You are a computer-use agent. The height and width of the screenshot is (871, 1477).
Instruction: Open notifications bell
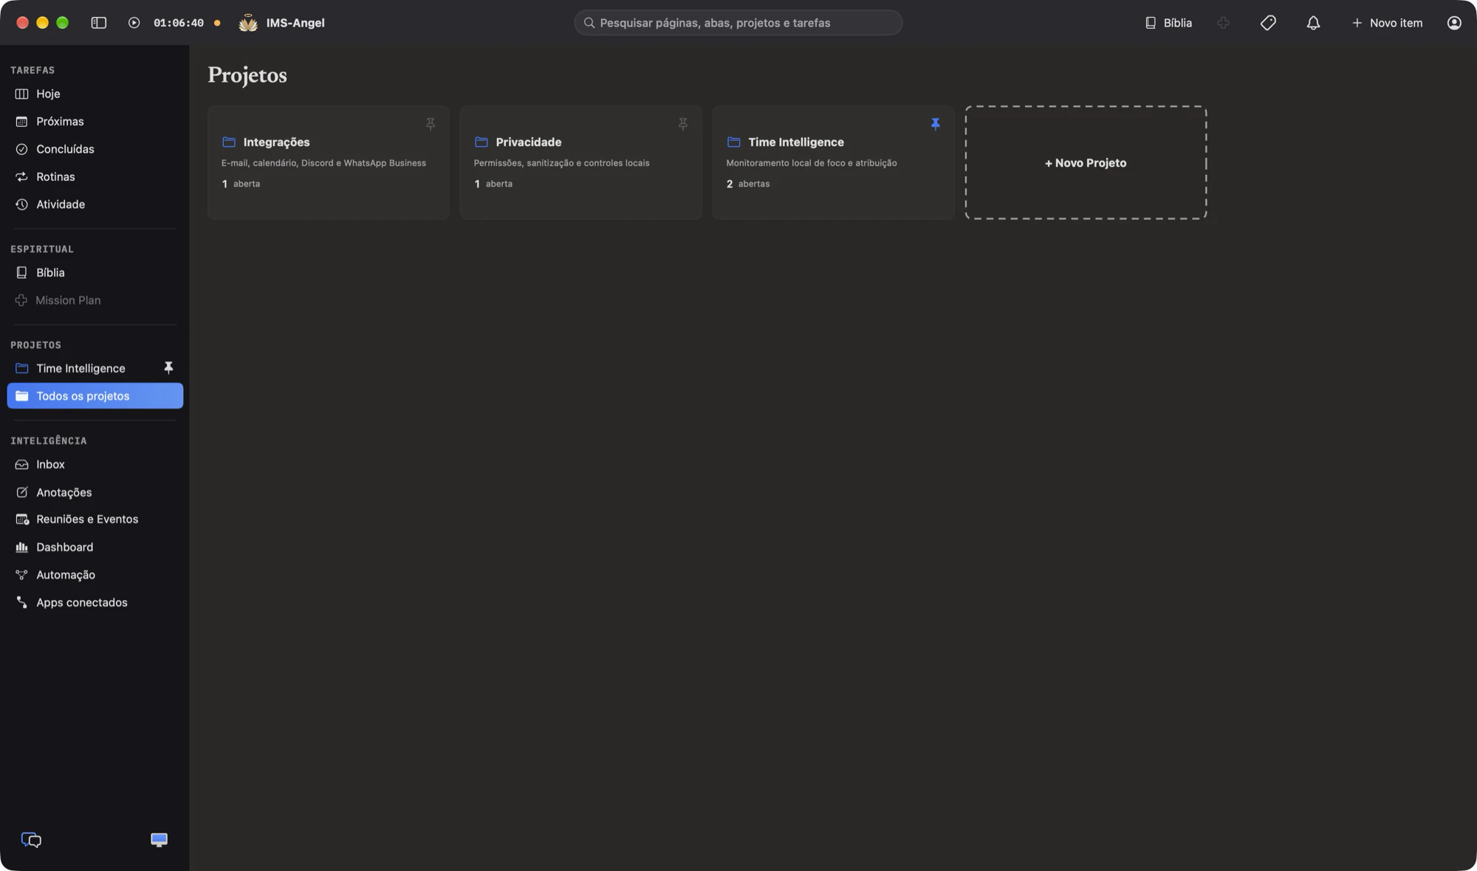pyautogui.click(x=1313, y=23)
